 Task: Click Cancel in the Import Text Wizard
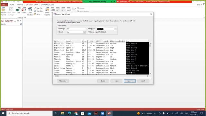pyautogui.click(x=103, y=81)
